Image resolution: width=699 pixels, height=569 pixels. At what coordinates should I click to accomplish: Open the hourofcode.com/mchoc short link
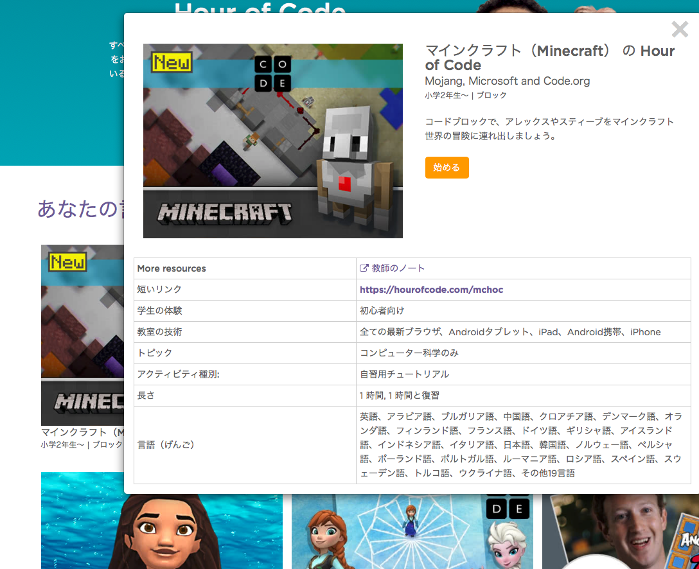[431, 290]
